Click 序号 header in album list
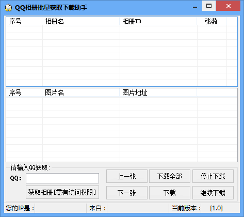 click(x=24, y=21)
